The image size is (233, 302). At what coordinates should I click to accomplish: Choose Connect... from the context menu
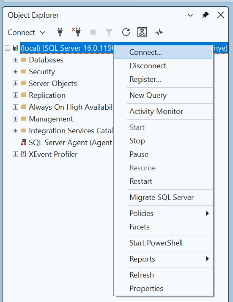point(164,52)
